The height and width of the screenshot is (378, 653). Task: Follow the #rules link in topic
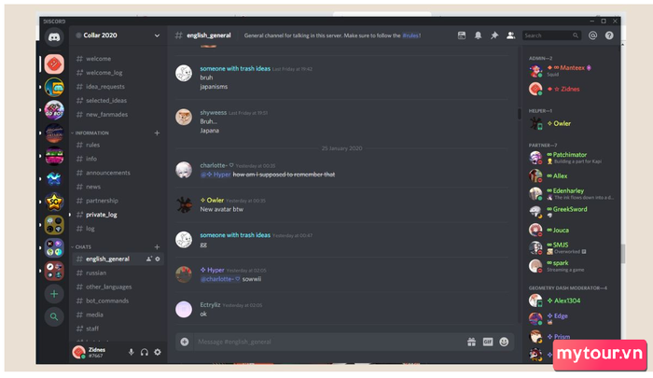410,35
